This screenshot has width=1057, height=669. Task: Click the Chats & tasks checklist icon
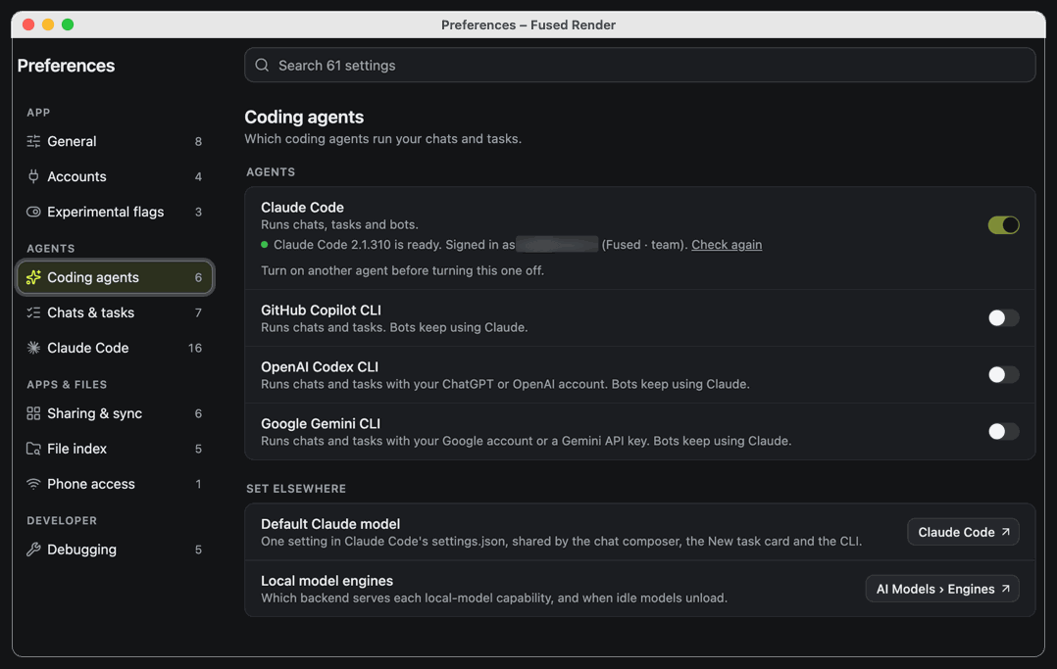click(33, 312)
